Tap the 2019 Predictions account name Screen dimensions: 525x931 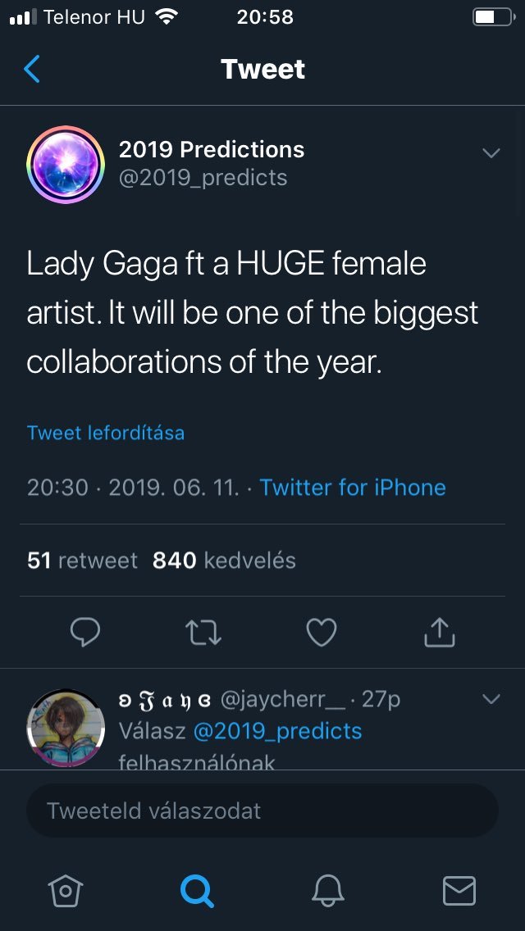tap(212, 149)
